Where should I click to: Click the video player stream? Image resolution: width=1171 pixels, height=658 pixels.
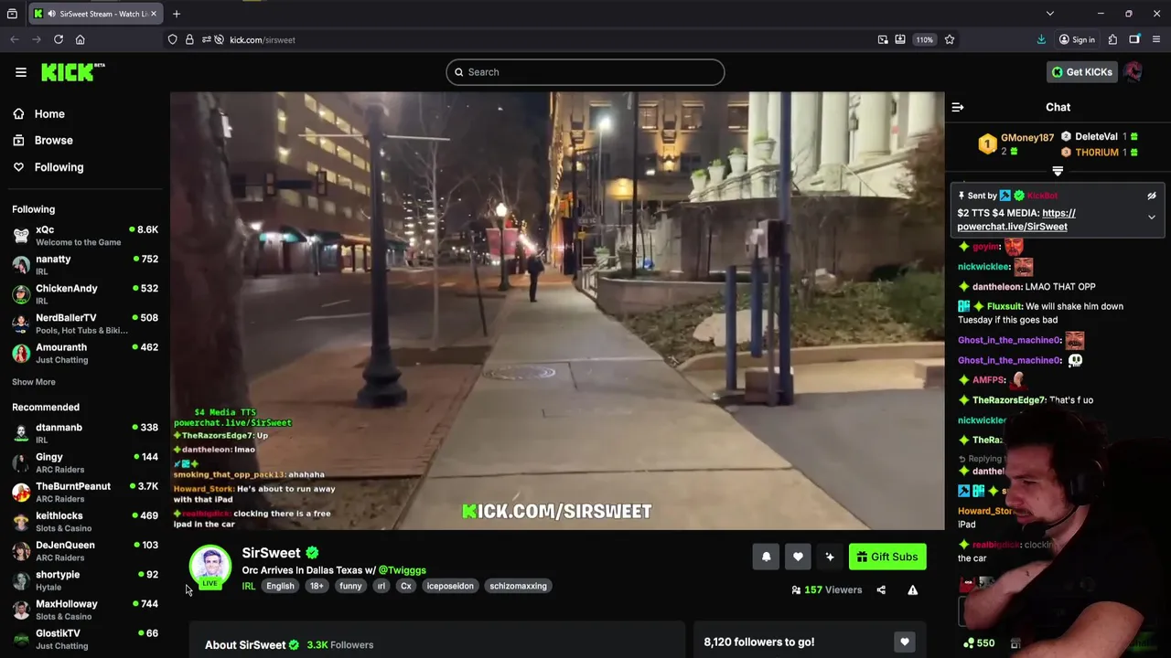(x=557, y=311)
